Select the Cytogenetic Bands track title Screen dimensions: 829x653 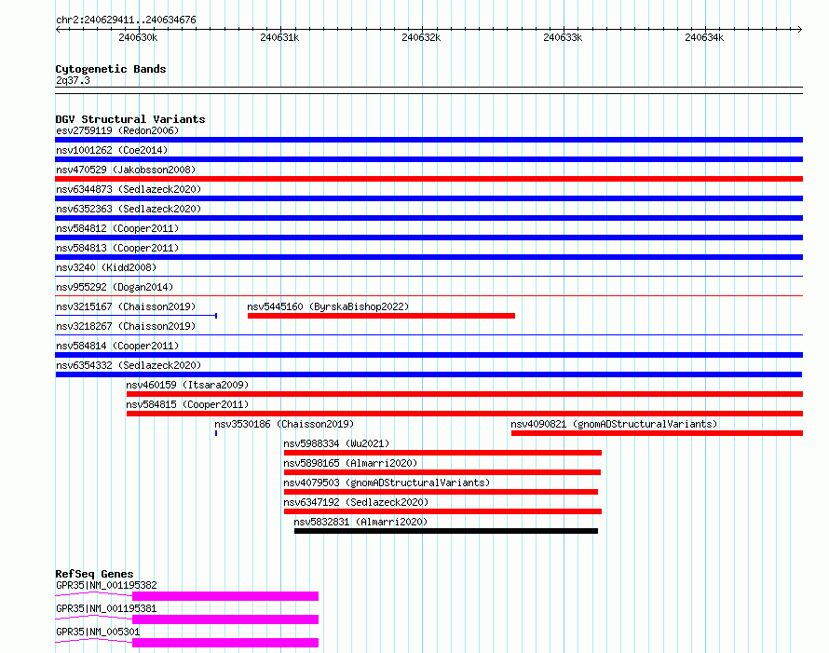coord(111,69)
